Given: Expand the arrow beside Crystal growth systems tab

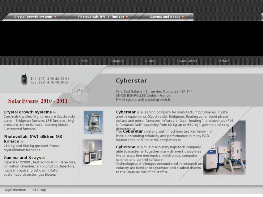Looking at the screenshot, I should click(x=55, y=17).
